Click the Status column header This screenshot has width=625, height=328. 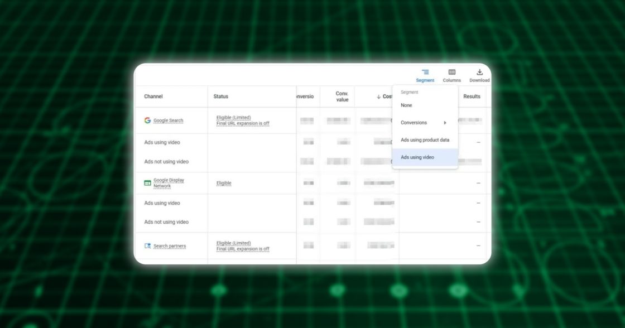[220, 96]
